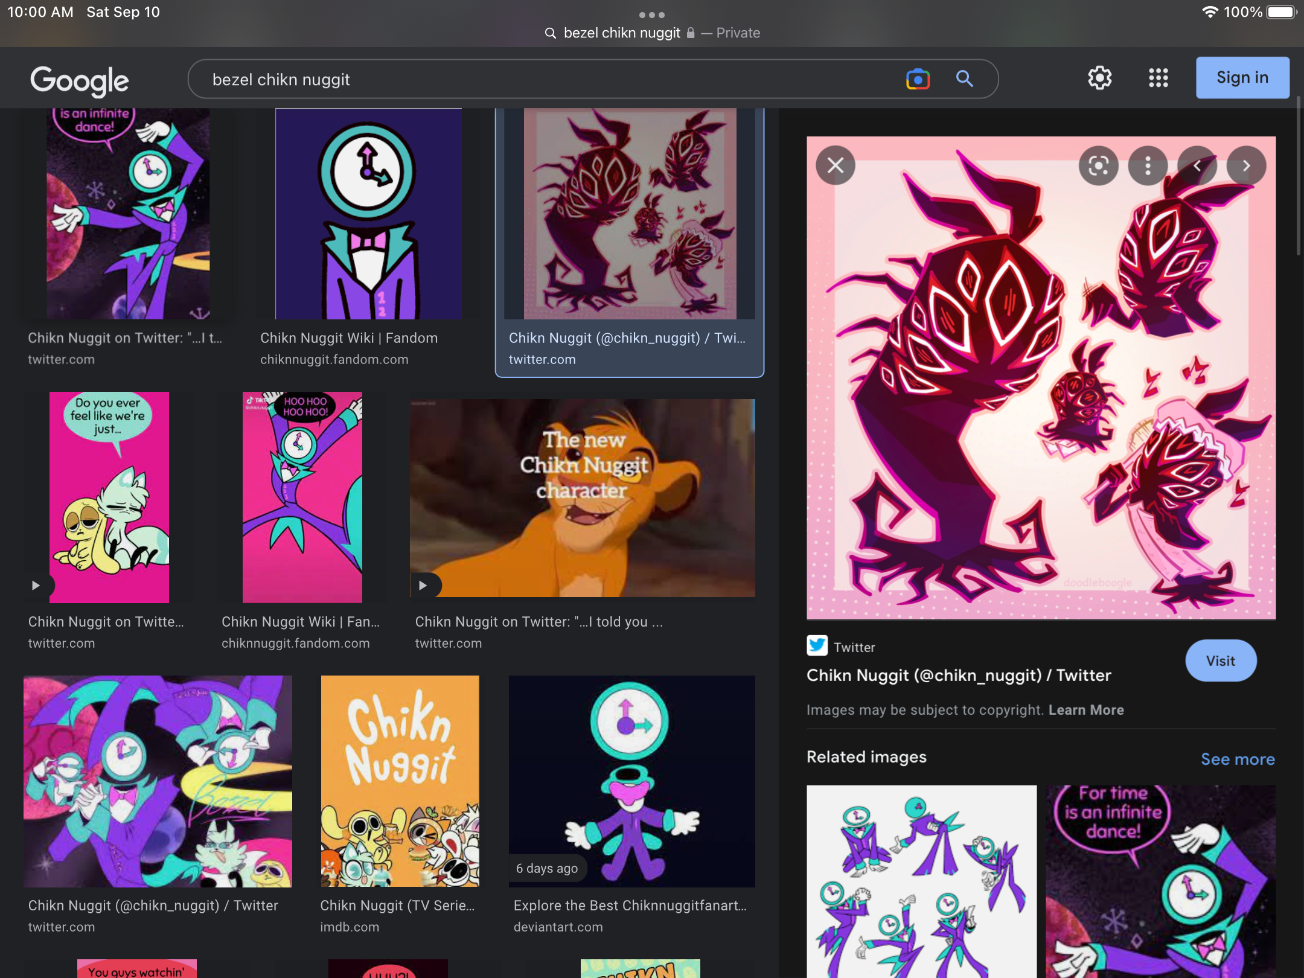Go to previous image arrow
1304x978 pixels.
pos(1197,165)
